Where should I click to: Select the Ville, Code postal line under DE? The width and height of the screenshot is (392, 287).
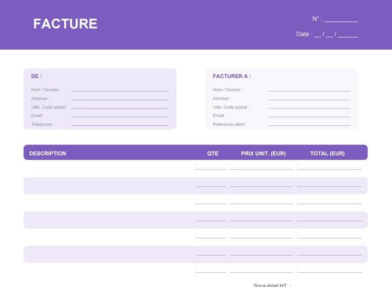click(120, 107)
